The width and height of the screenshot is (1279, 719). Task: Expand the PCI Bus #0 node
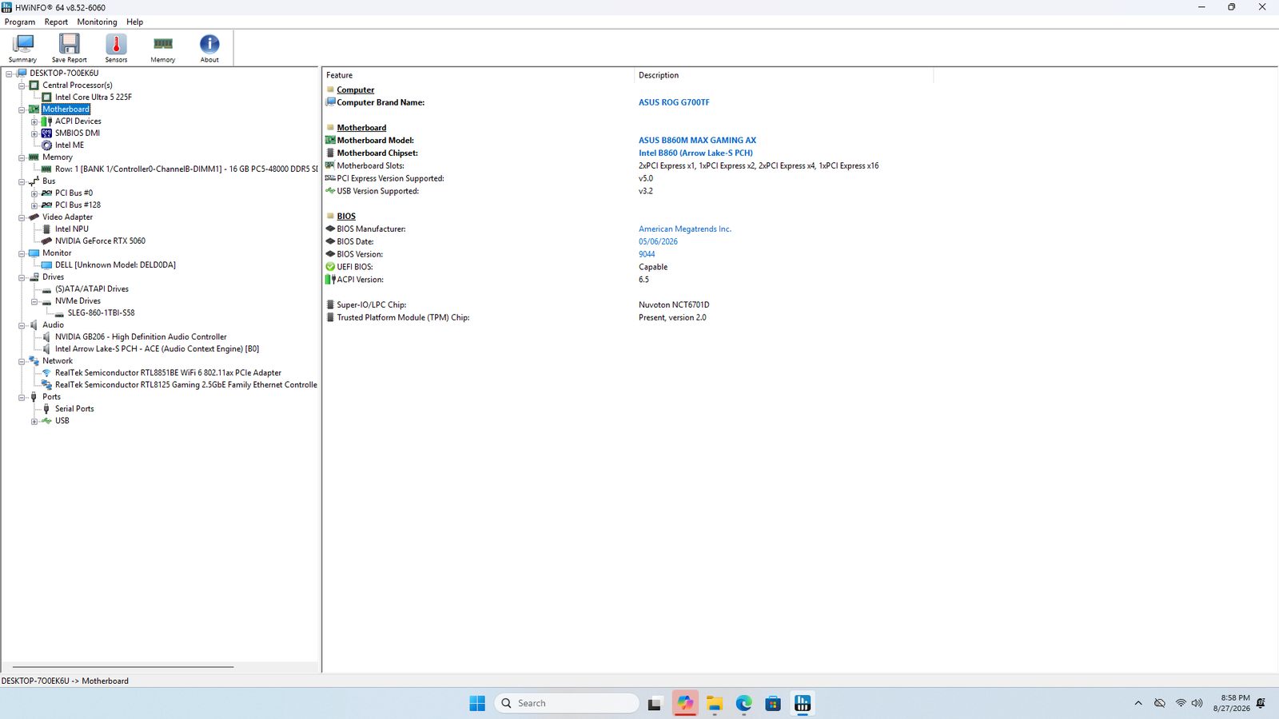pyautogui.click(x=34, y=193)
